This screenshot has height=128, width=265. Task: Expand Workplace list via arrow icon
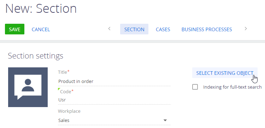[165, 120]
